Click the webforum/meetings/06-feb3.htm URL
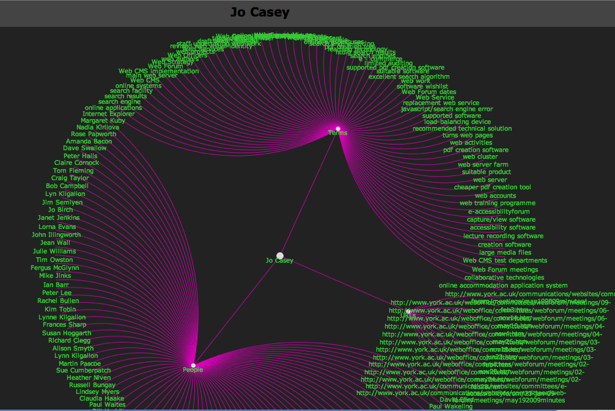The height and width of the screenshot is (411, 615). [x=520, y=310]
